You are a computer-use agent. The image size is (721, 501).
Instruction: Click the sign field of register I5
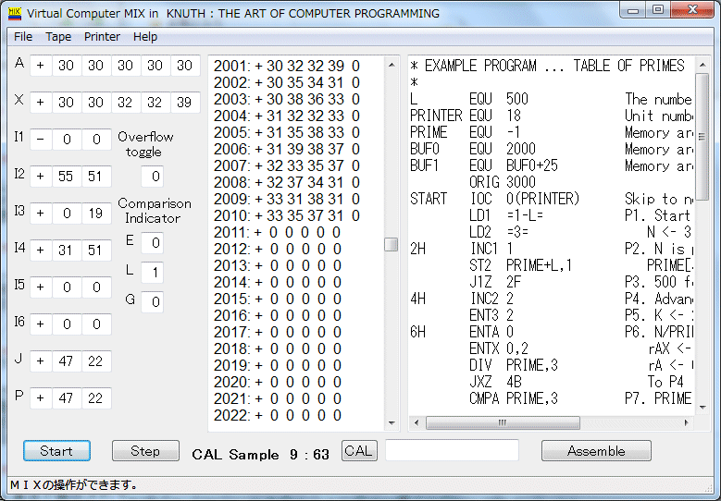(41, 287)
